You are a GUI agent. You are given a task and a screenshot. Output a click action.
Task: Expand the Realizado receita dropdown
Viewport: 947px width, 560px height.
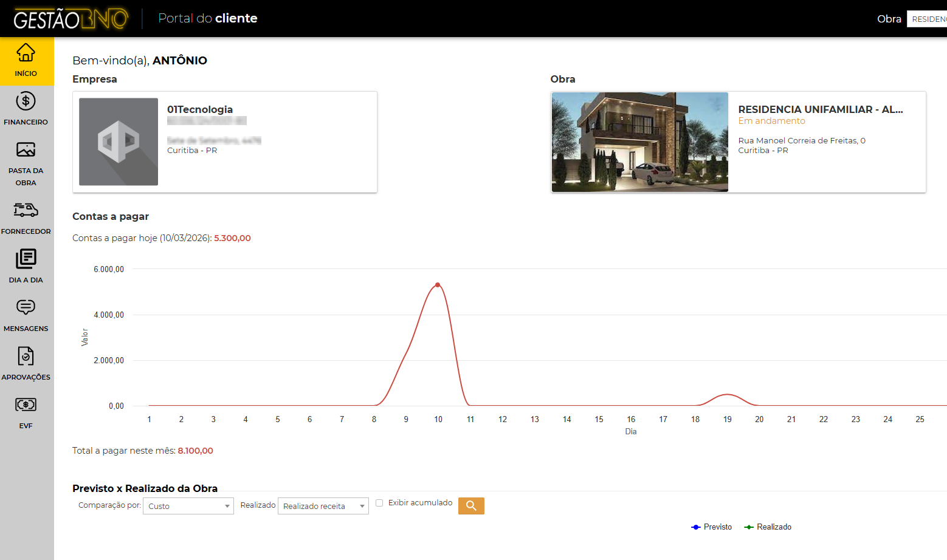click(x=323, y=506)
